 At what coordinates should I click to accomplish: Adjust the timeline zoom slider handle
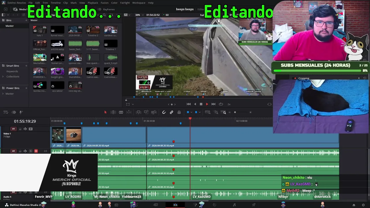click(235, 112)
